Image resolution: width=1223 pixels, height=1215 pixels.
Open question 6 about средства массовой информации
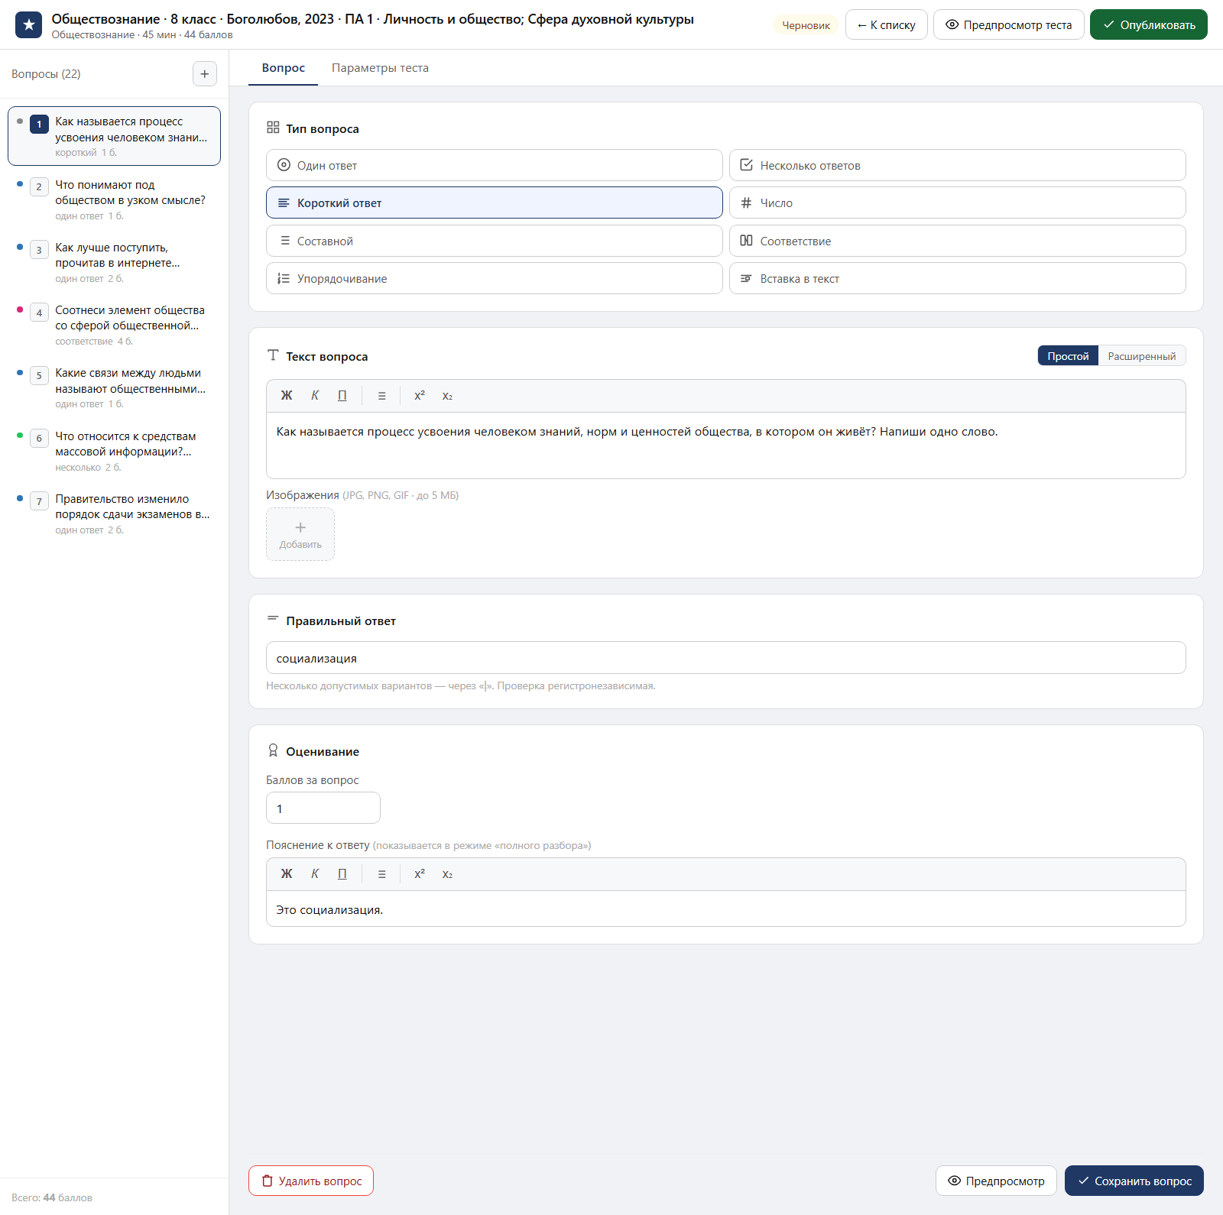coord(115,451)
